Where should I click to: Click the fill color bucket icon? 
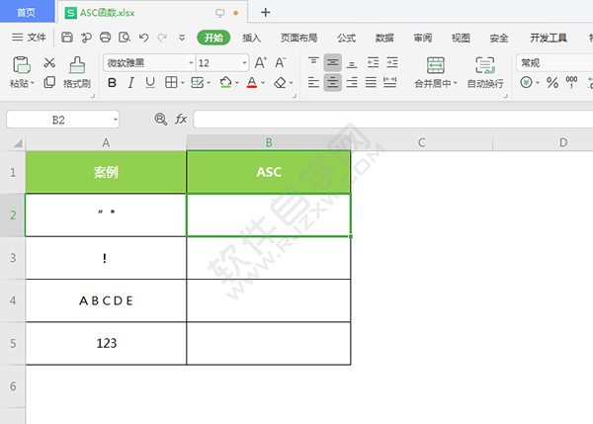click(x=225, y=82)
